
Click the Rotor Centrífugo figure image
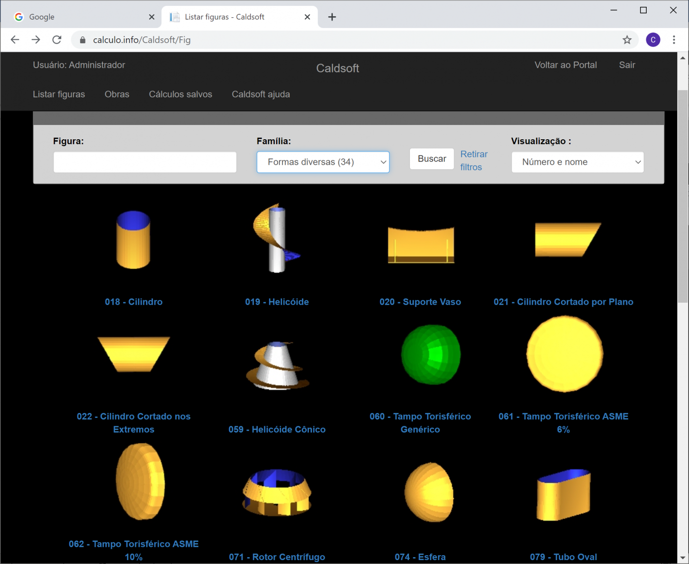pos(277,492)
